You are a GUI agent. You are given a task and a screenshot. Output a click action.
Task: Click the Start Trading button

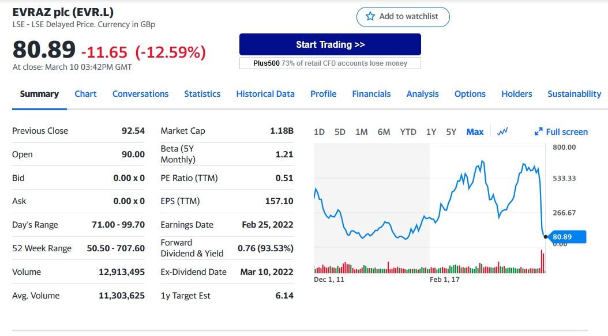pos(330,45)
